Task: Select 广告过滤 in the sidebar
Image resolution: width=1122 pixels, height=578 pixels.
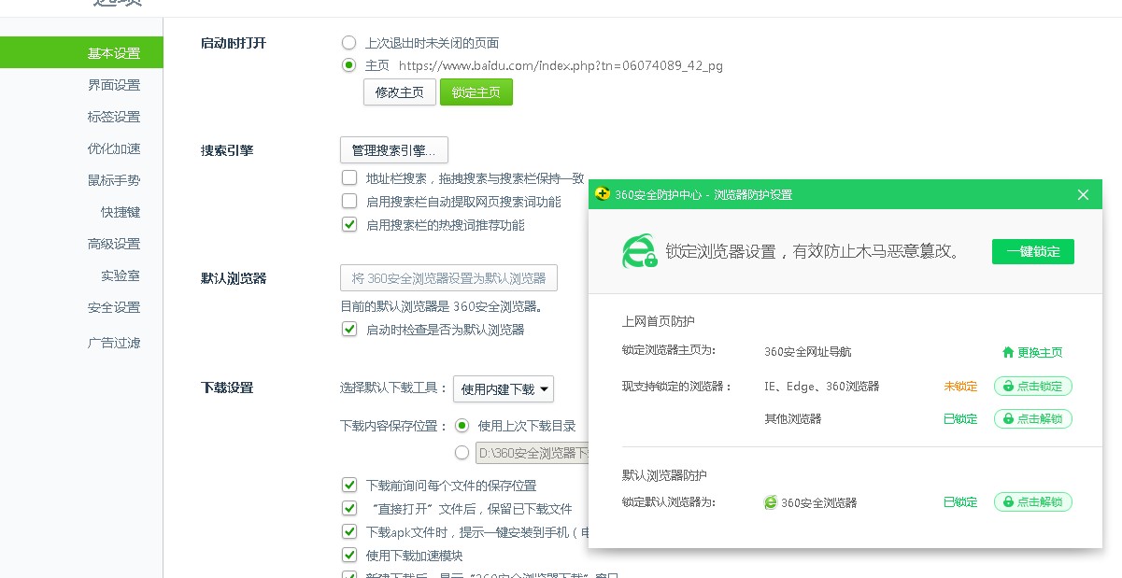Action: pyautogui.click(x=114, y=343)
